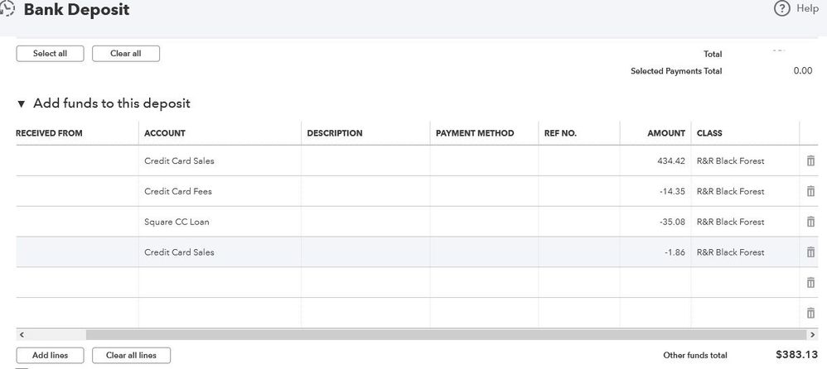Open Class field for Credit Card Fees row

[743, 191]
